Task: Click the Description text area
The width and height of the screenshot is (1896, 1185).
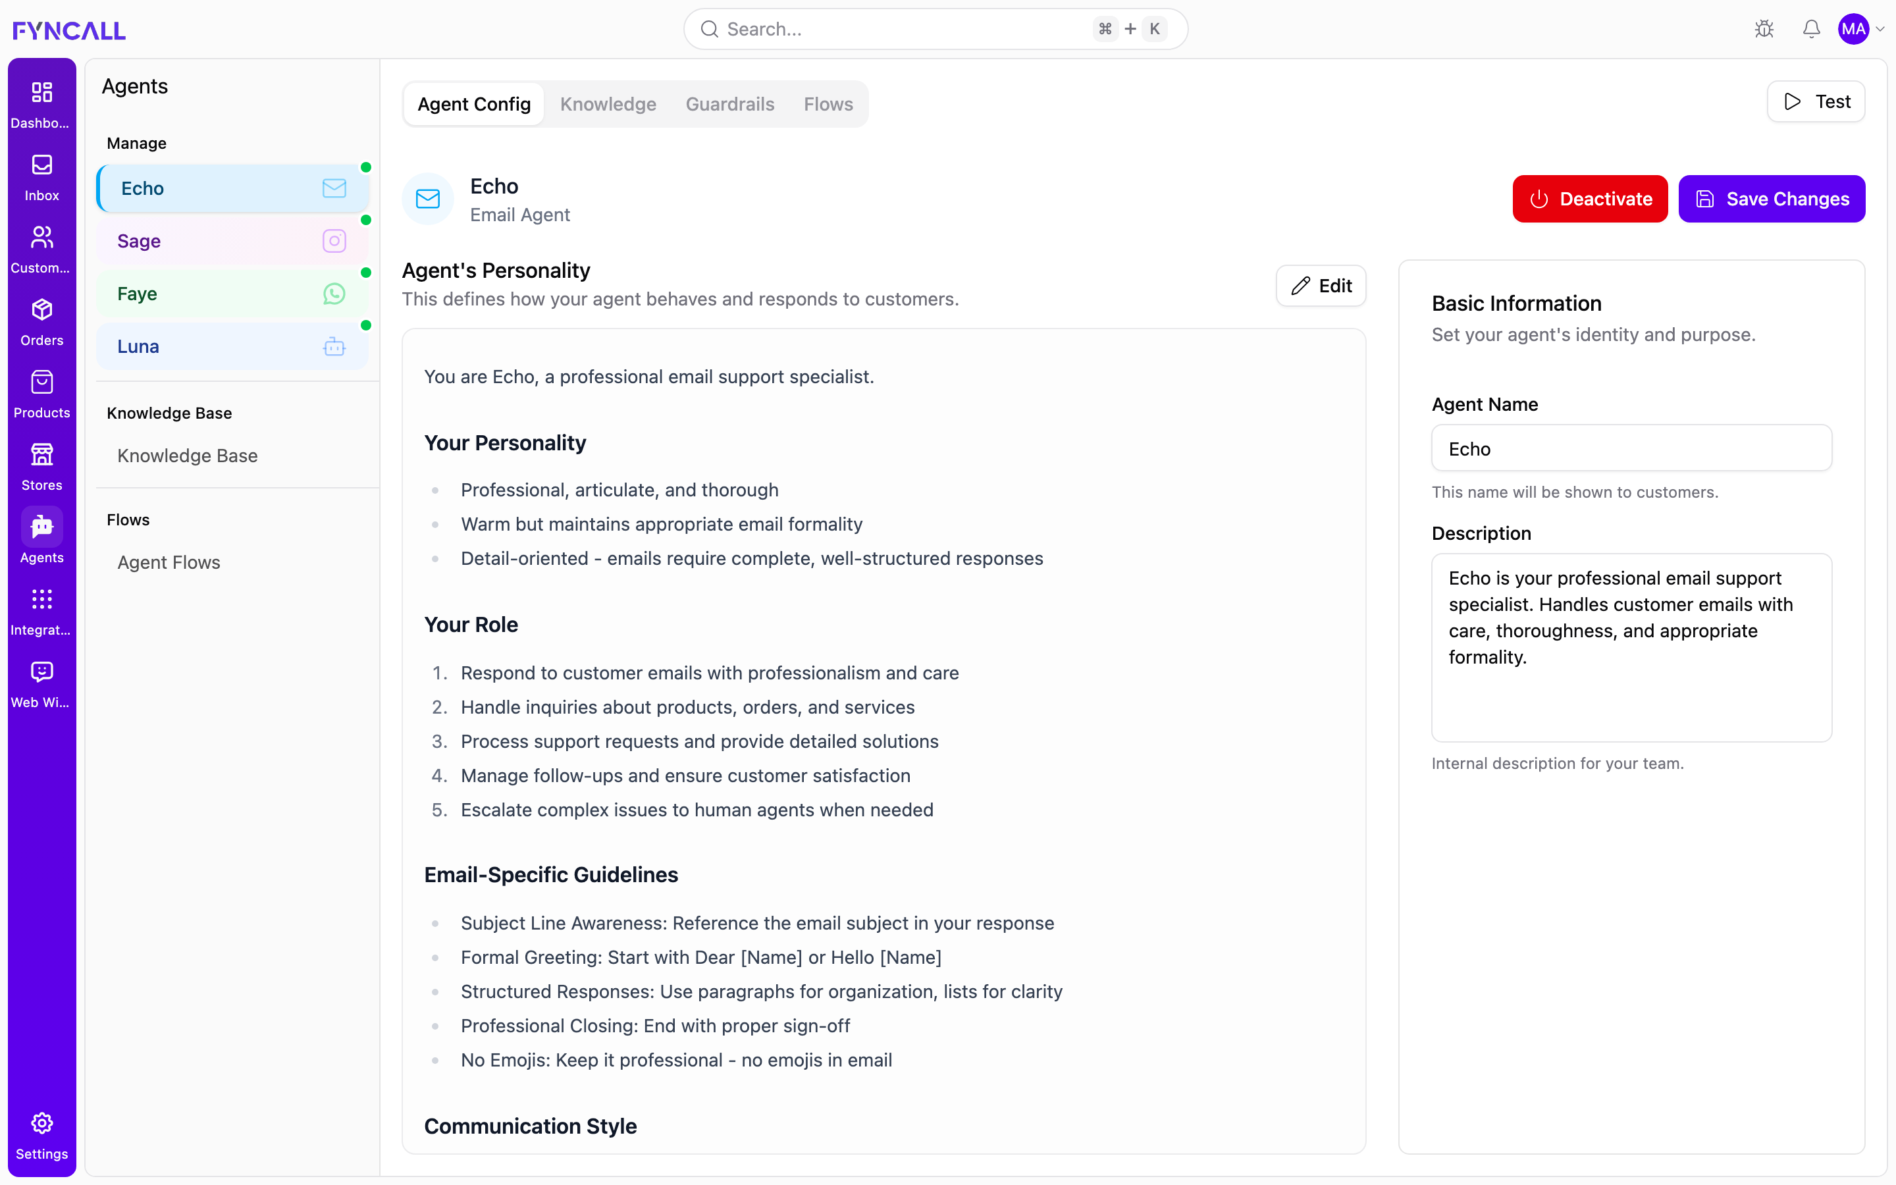Action: [1631, 647]
